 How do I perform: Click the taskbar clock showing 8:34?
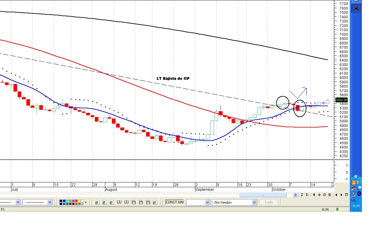(x=356, y=206)
